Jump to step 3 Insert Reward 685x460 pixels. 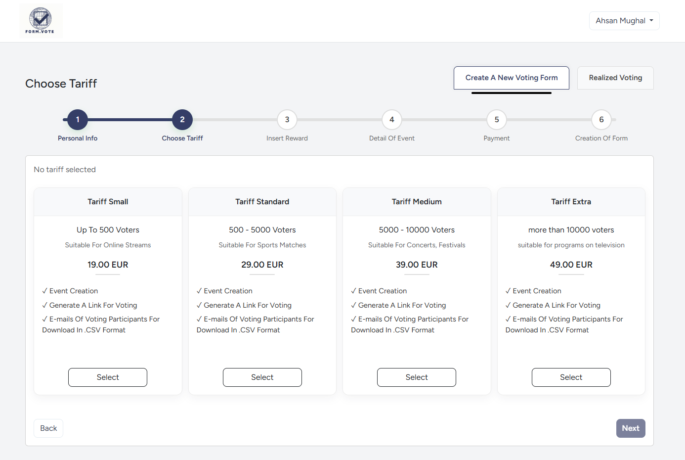287,120
